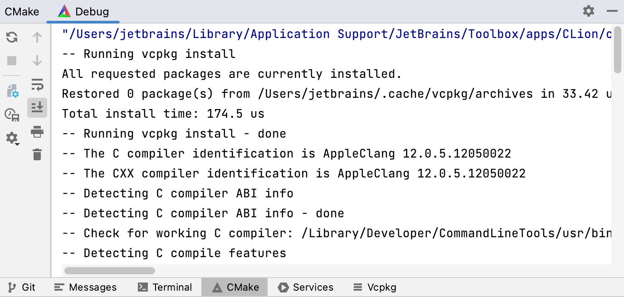This screenshot has height=297, width=624.
Task: Clear all CMake output with trash icon
Action: 37,155
